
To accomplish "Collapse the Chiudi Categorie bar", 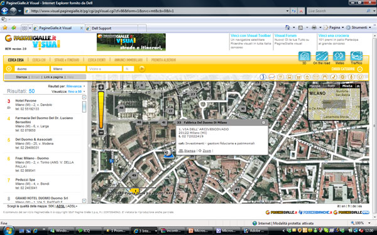I will (x=360, y=69).
